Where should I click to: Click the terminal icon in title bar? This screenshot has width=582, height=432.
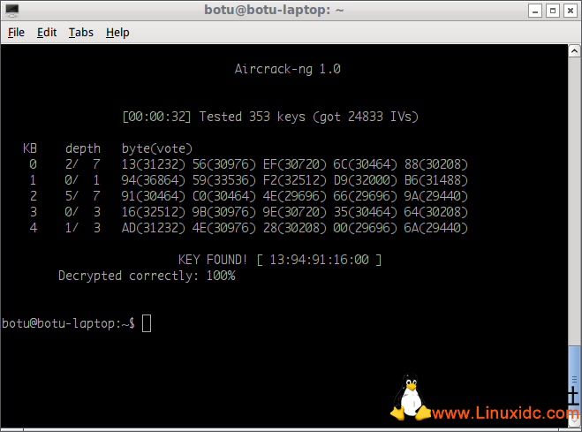[11, 11]
